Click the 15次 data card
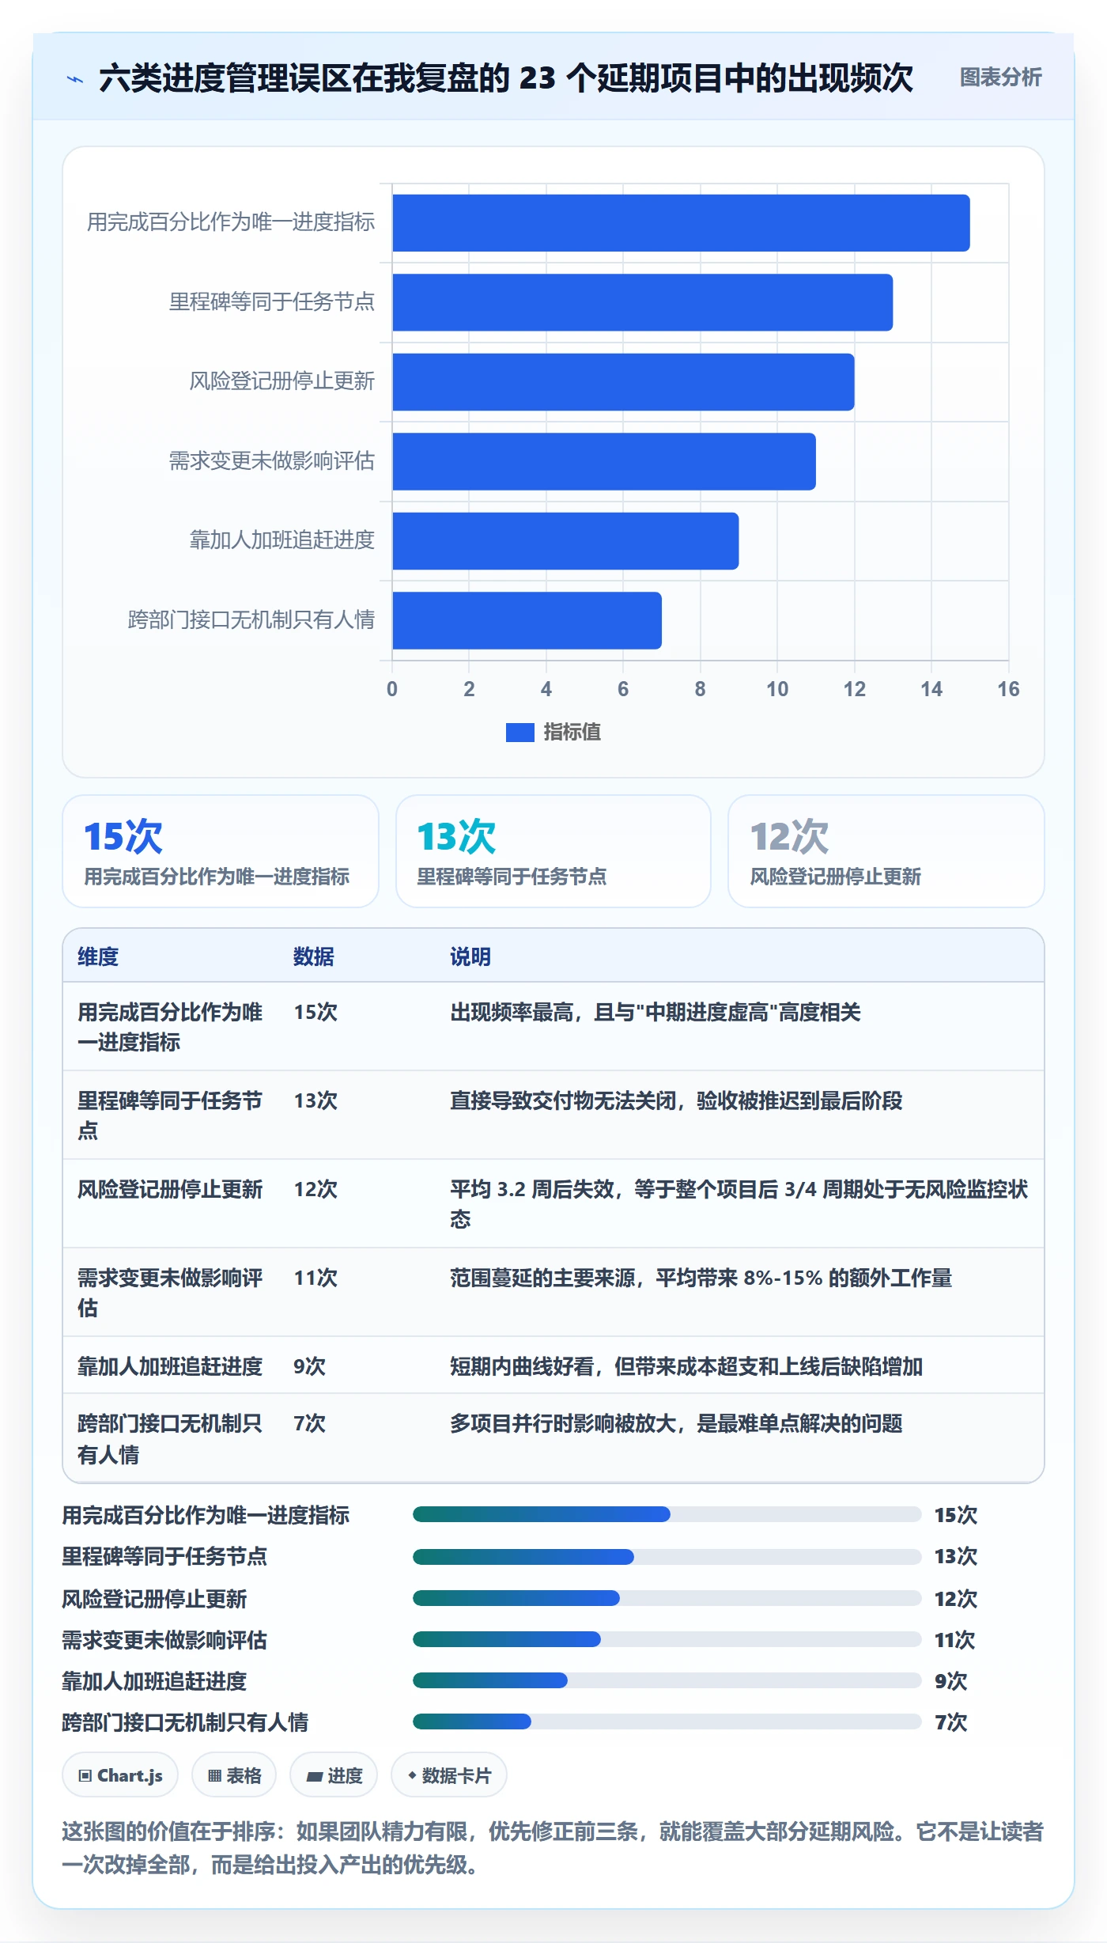 pyautogui.click(x=221, y=851)
